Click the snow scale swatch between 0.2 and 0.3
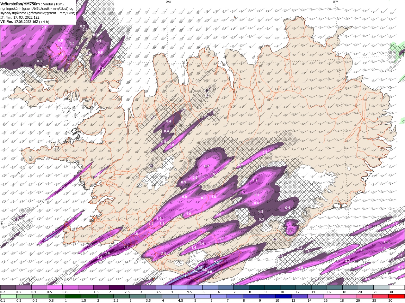The width and height of the screenshot is (405, 303). point(8,288)
